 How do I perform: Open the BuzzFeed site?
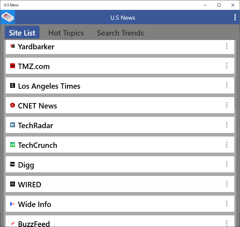[120, 221]
